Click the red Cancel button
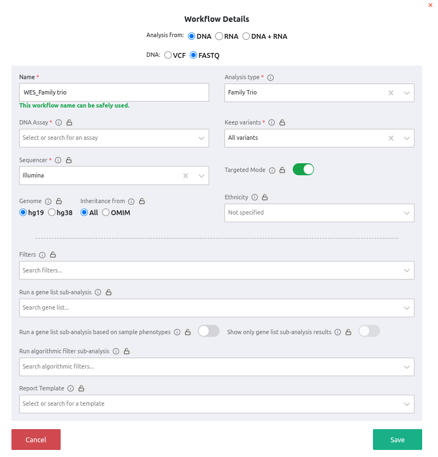 (x=36, y=440)
